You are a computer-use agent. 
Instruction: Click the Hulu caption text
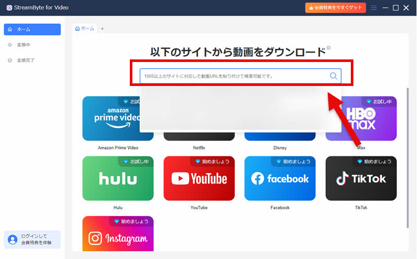point(118,207)
